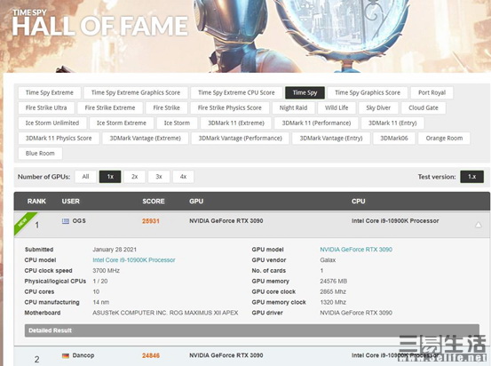
Task: Select the 3DMark 11 (Performance) tab
Action: click(x=316, y=123)
